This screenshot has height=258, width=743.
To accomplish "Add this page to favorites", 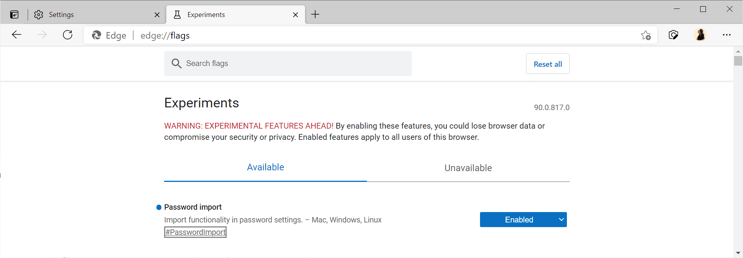I will pos(646,36).
